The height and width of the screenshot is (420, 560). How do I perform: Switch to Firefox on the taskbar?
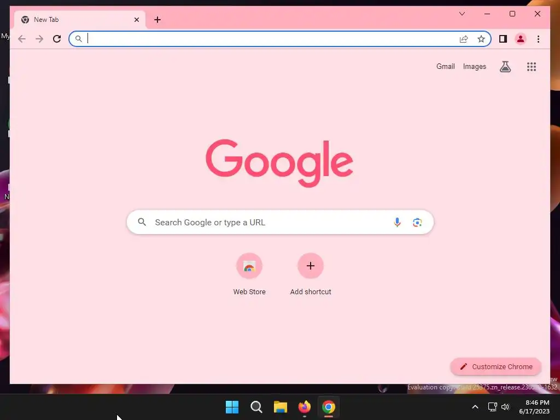click(304, 407)
